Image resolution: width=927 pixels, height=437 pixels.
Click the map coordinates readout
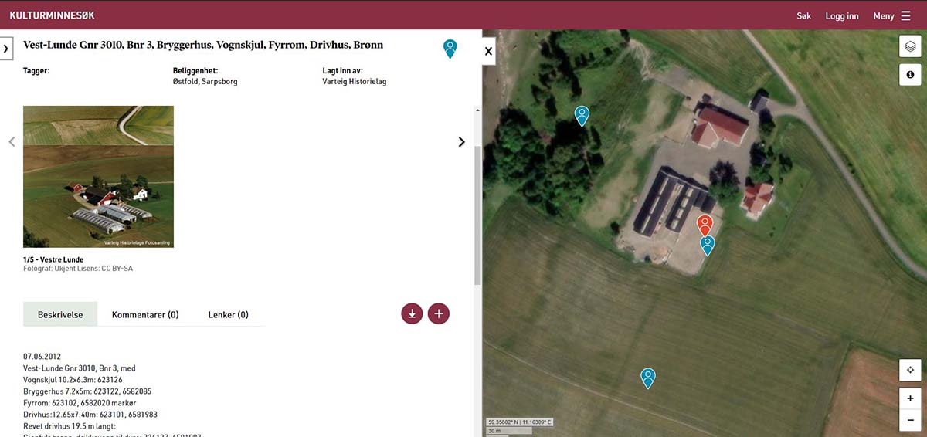(519, 422)
